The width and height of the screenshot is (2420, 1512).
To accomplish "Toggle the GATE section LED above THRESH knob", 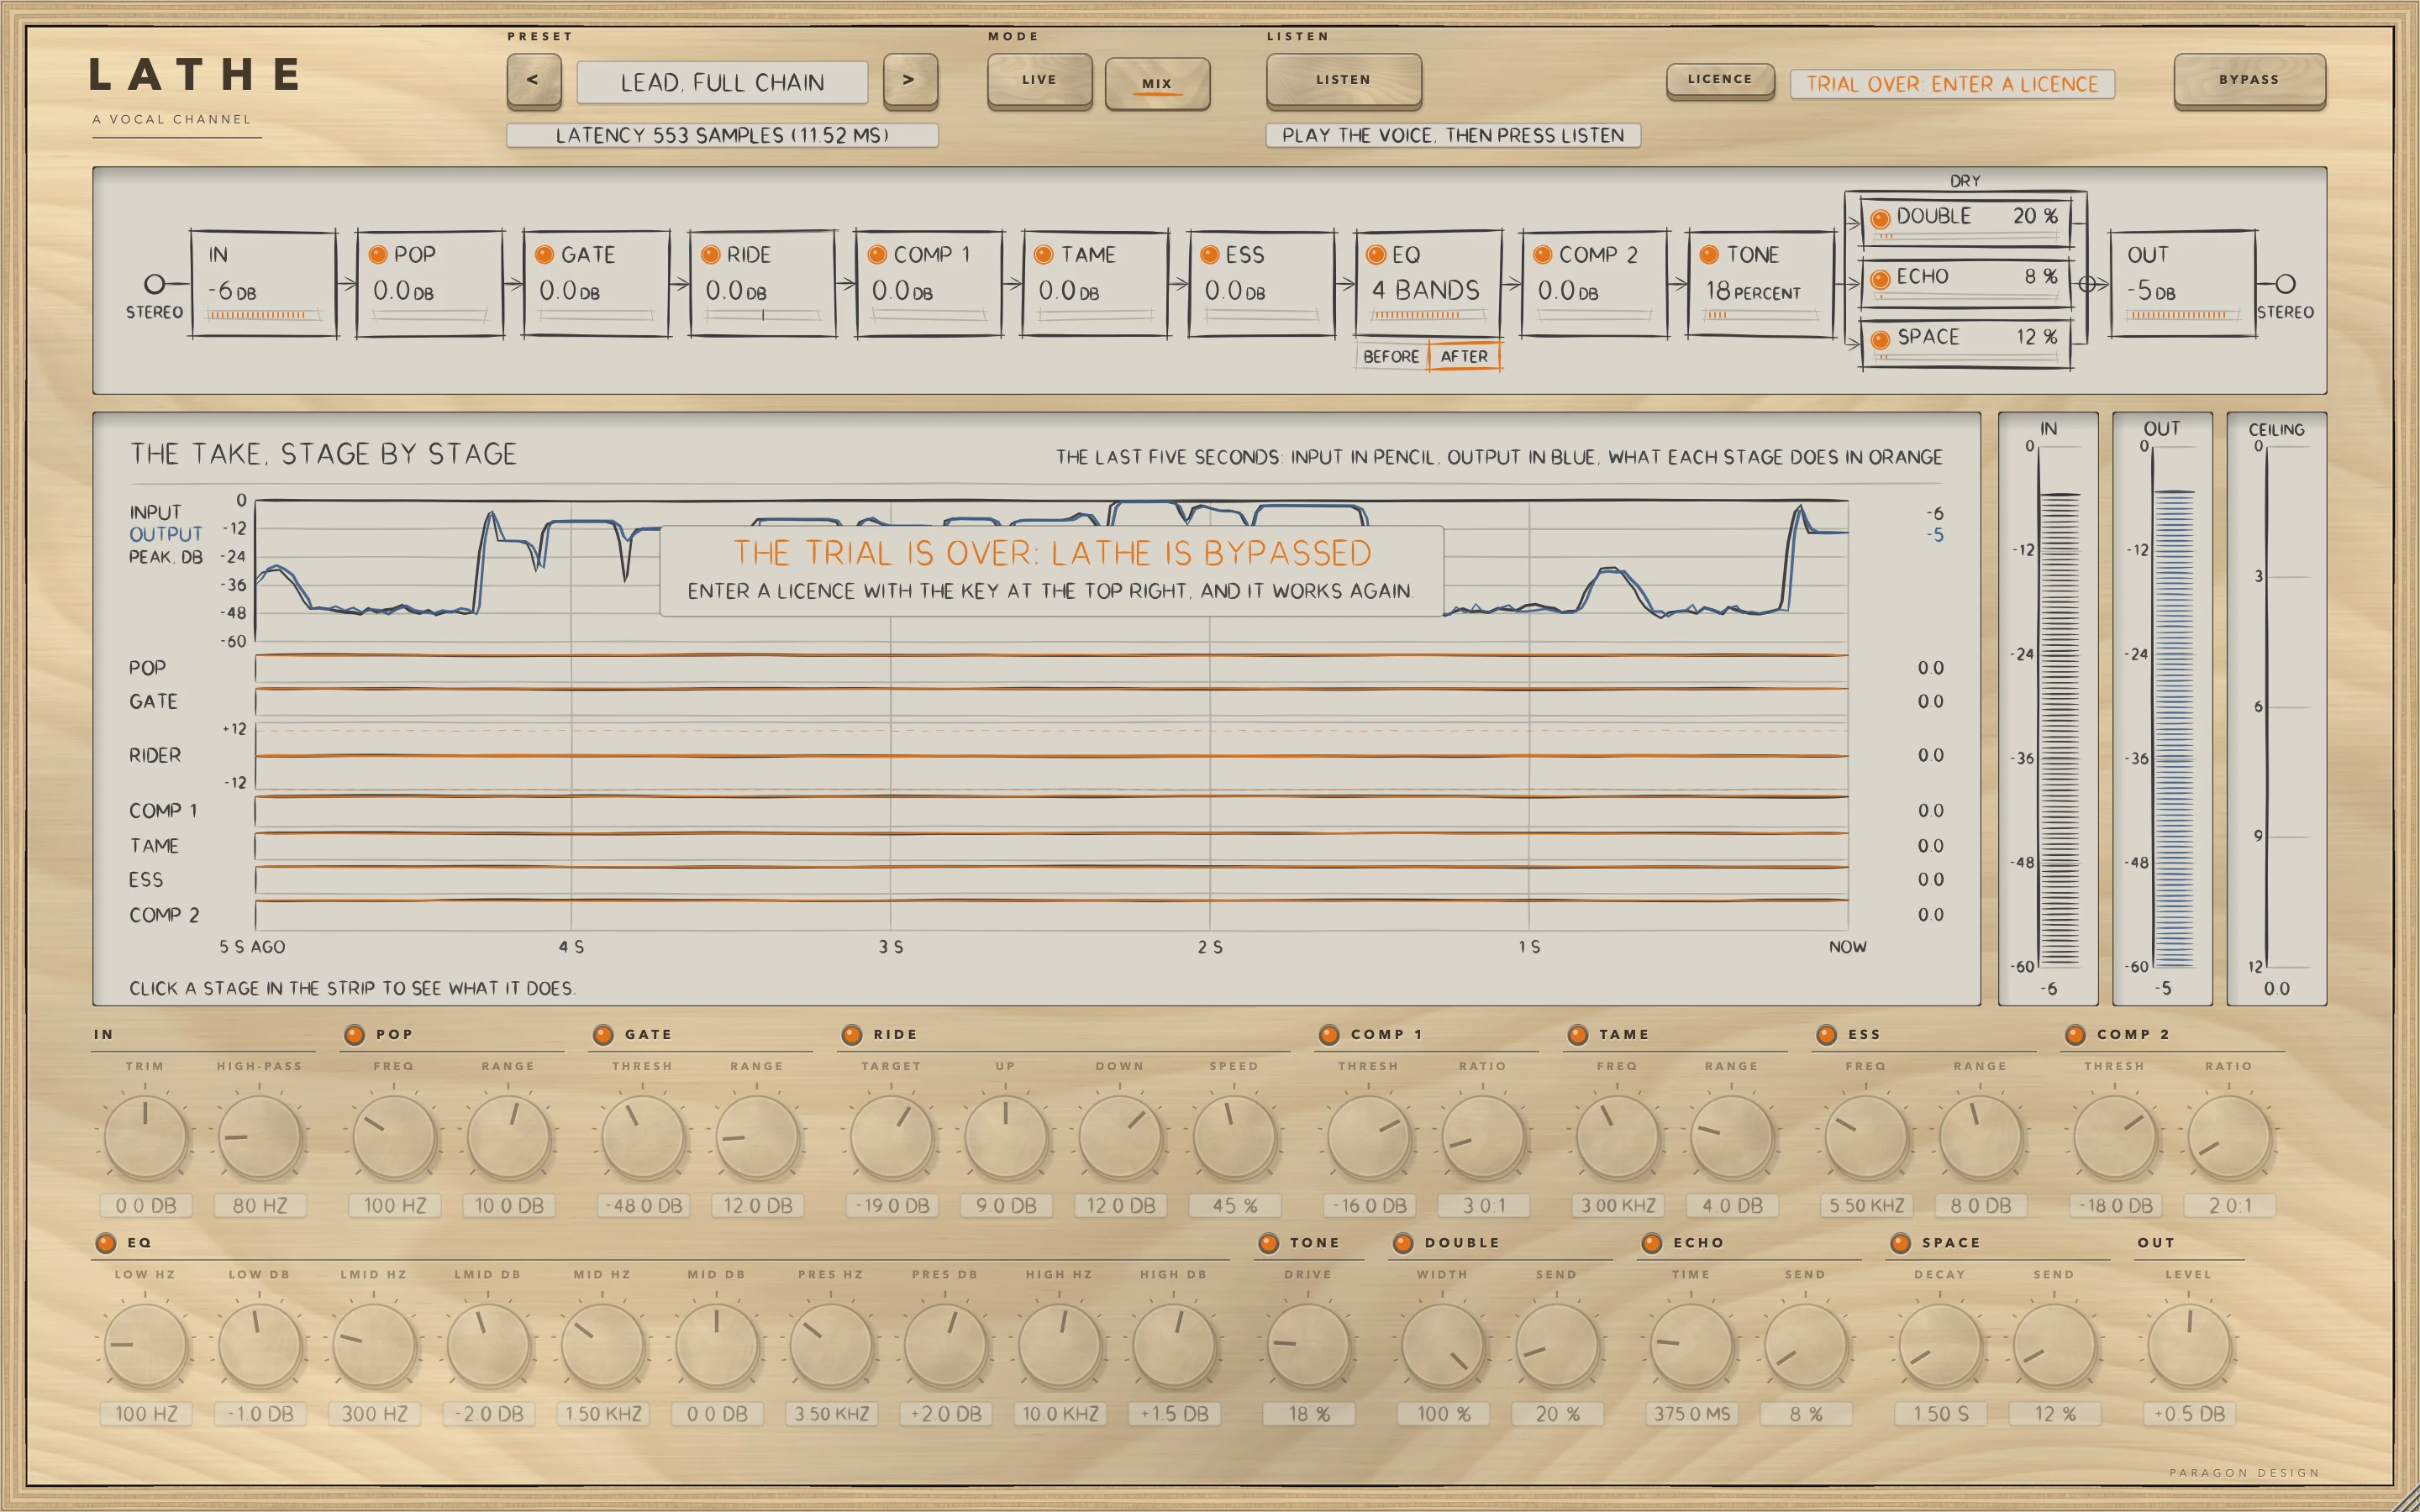I will click(603, 1035).
